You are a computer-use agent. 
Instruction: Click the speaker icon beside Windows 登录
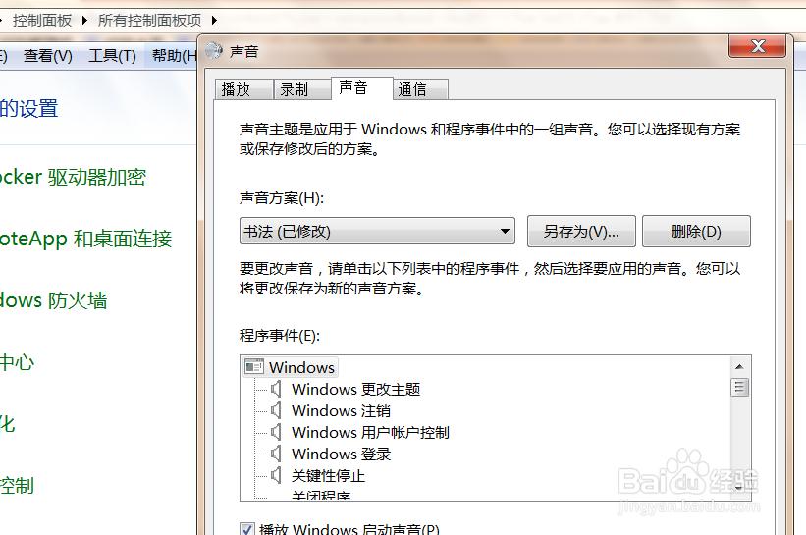click(x=276, y=454)
